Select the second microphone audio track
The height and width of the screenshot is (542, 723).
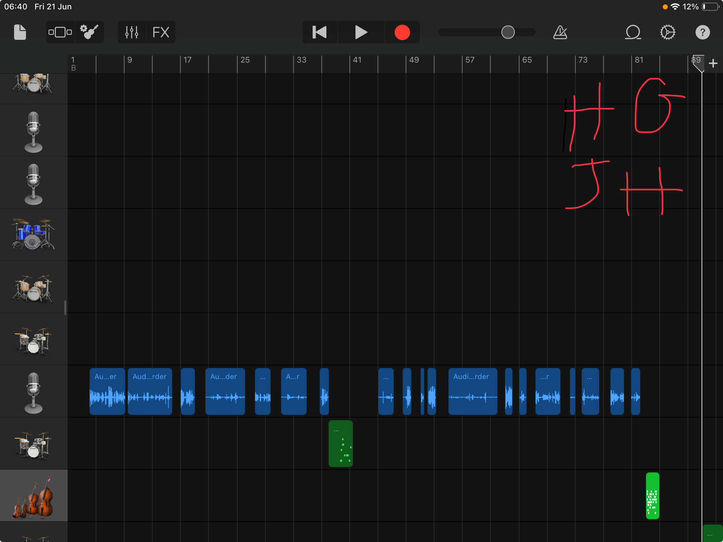pyautogui.click(x=33, y=183)
